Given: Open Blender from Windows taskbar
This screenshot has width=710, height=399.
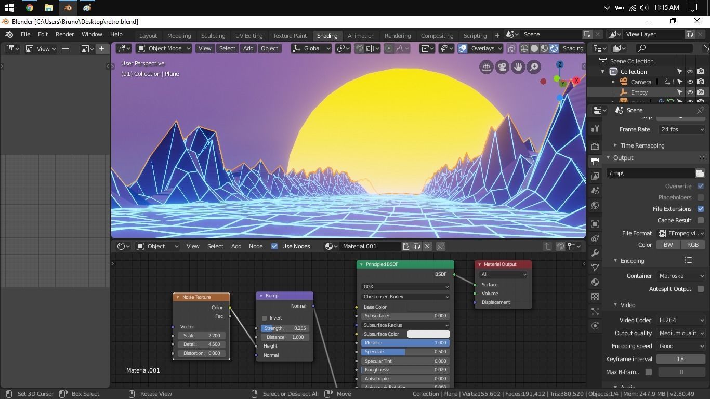Looking at the screenshot, I should coord(68,8).
